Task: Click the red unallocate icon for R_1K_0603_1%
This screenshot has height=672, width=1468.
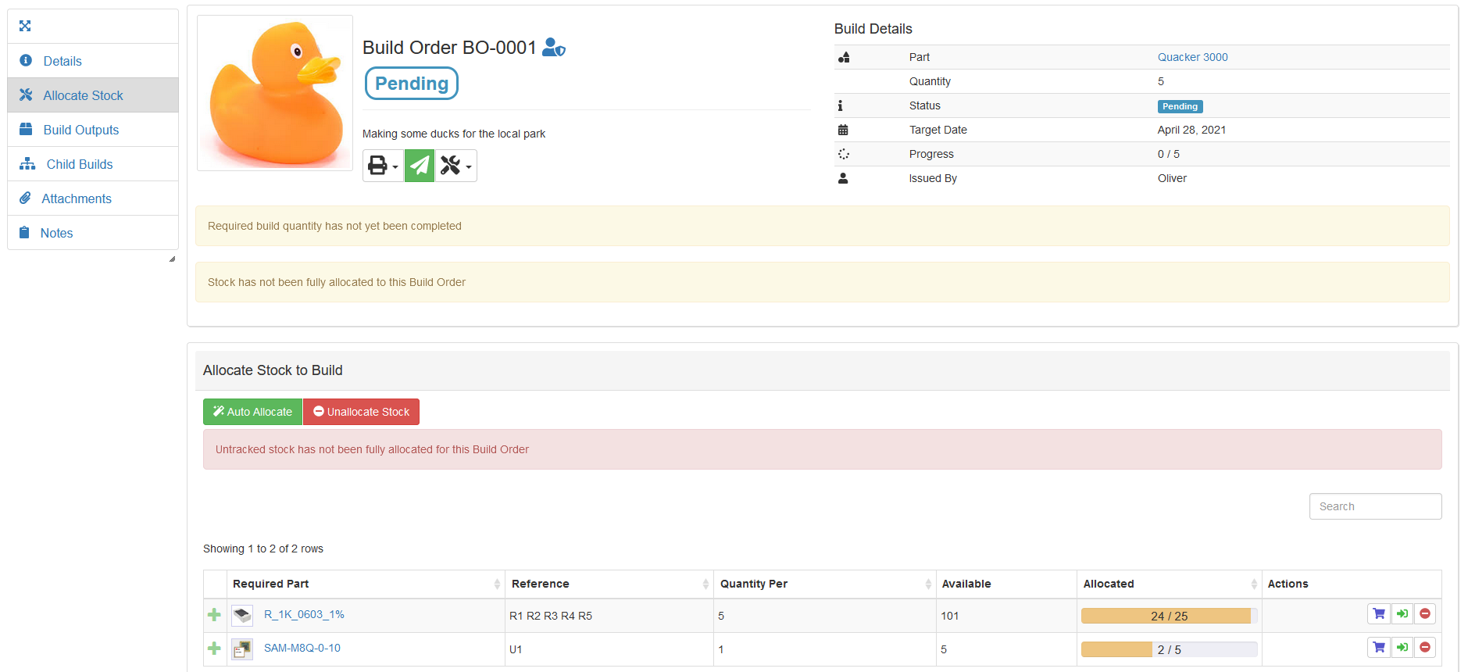Action: 1425,614
